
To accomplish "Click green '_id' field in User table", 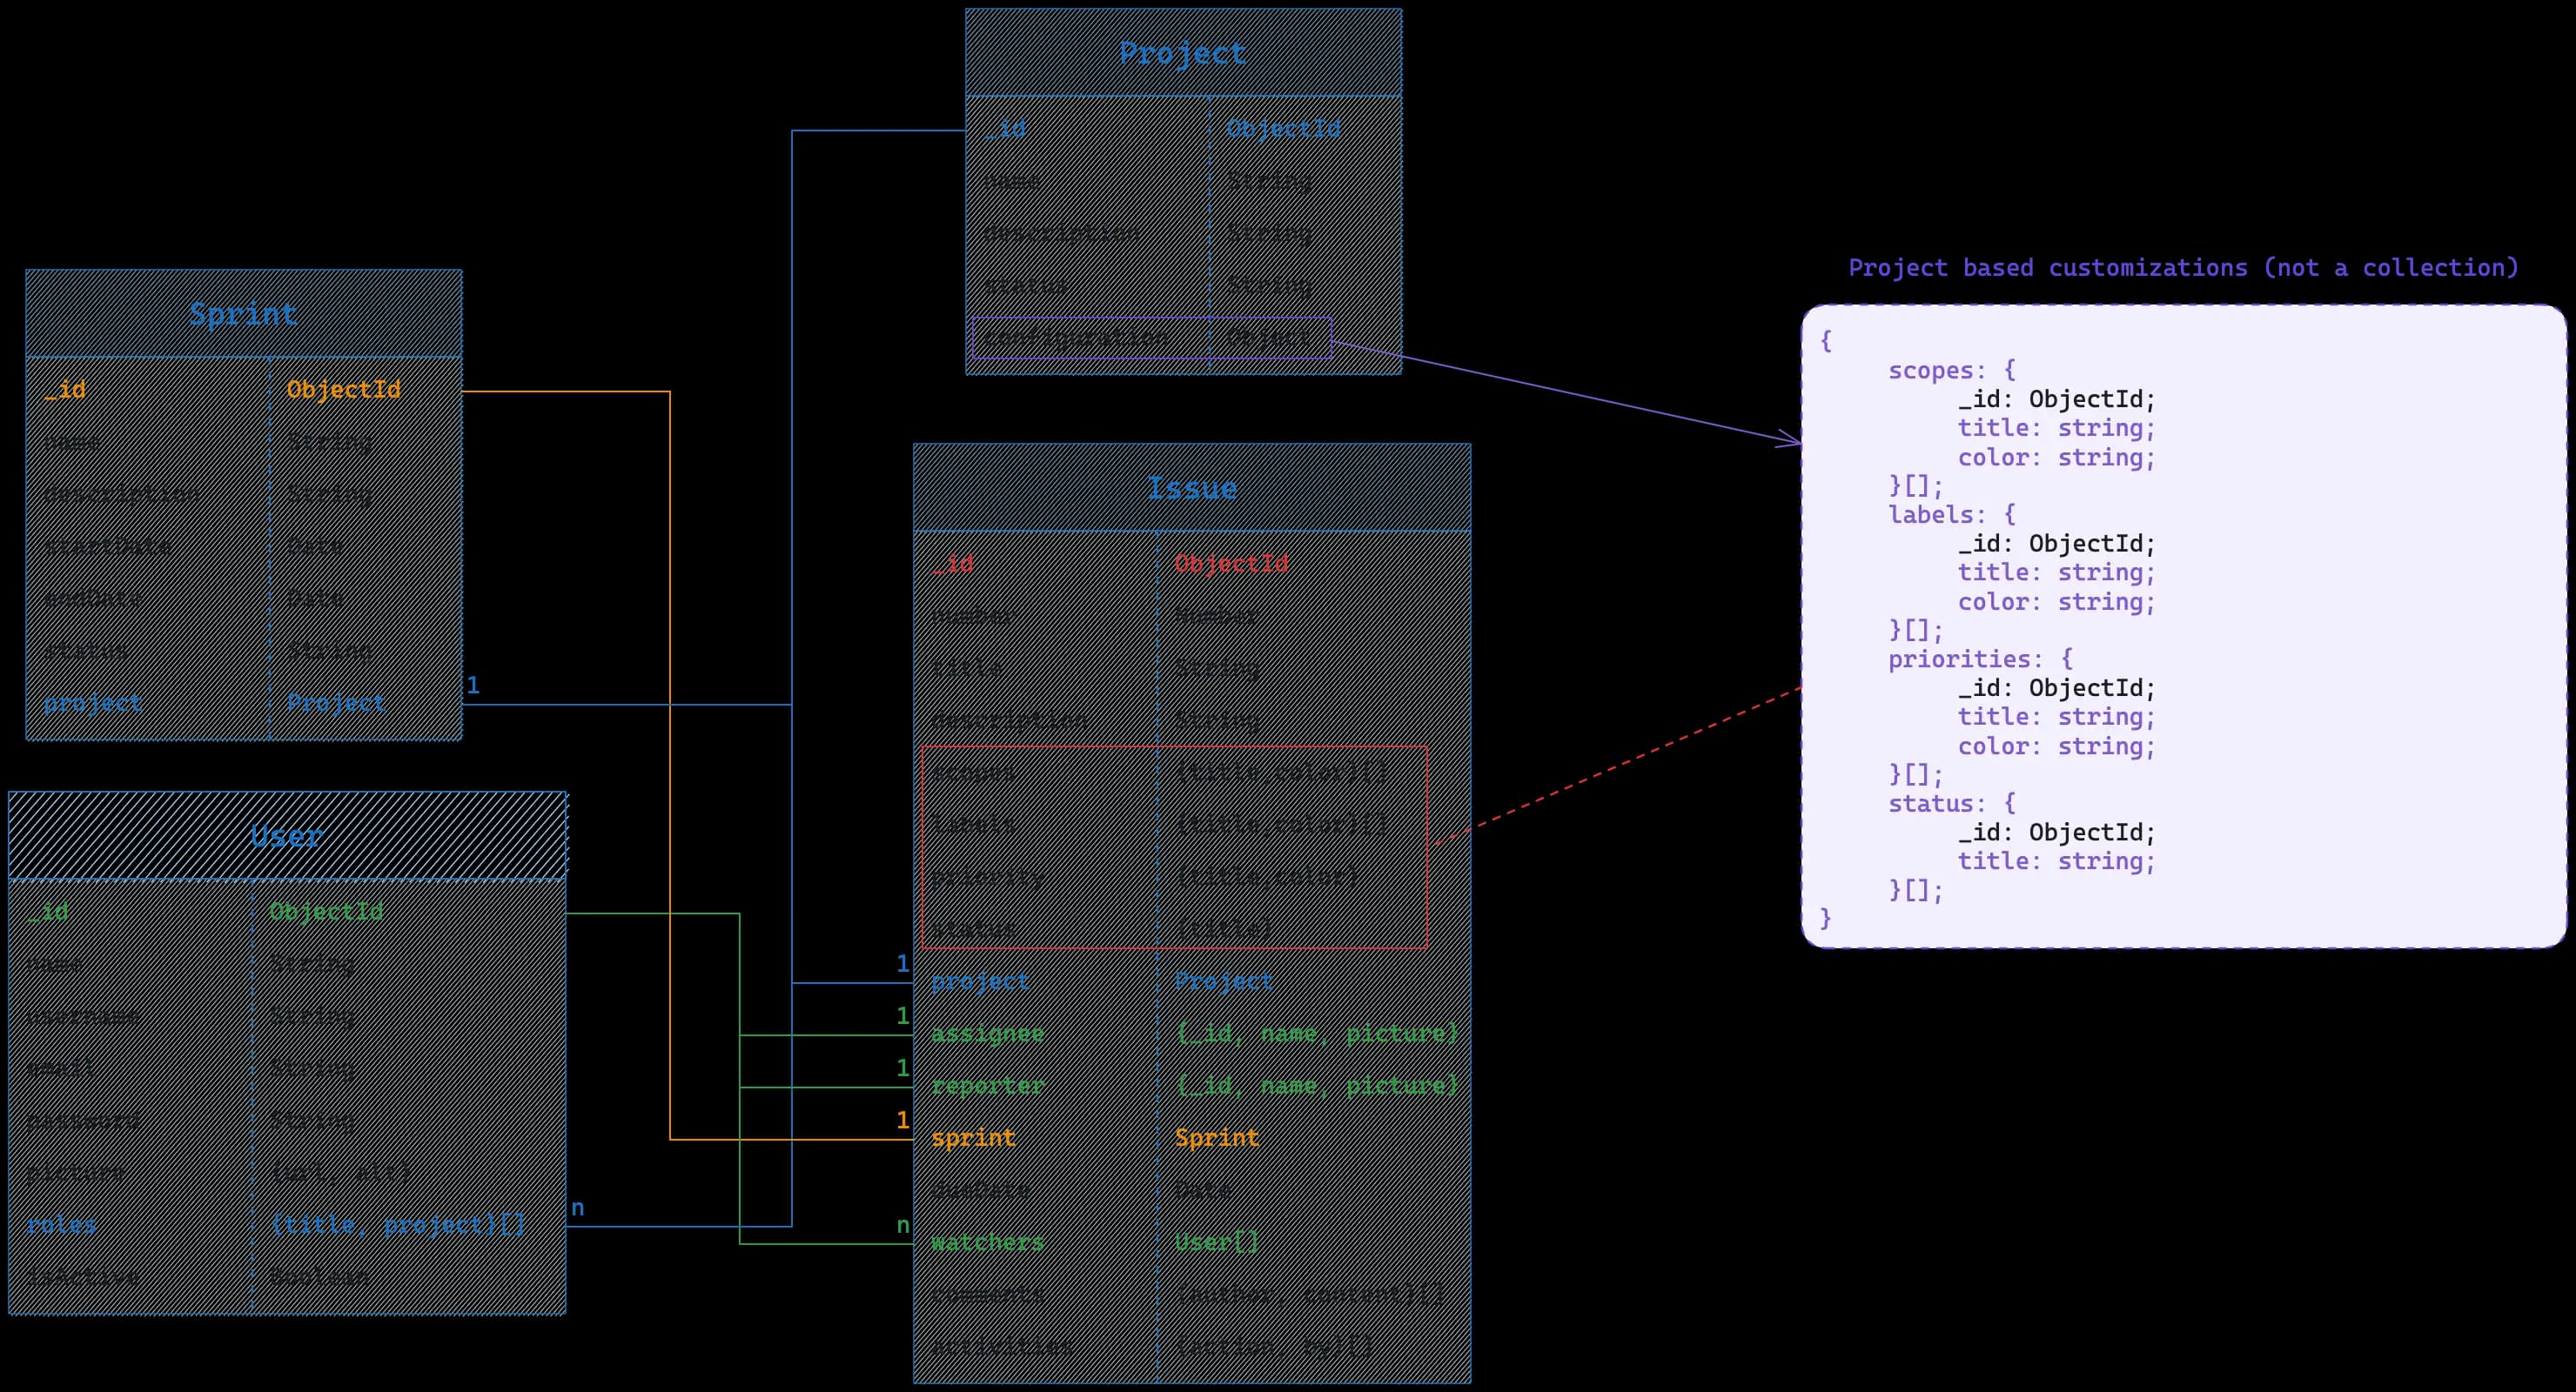I will tap(48, 912).
